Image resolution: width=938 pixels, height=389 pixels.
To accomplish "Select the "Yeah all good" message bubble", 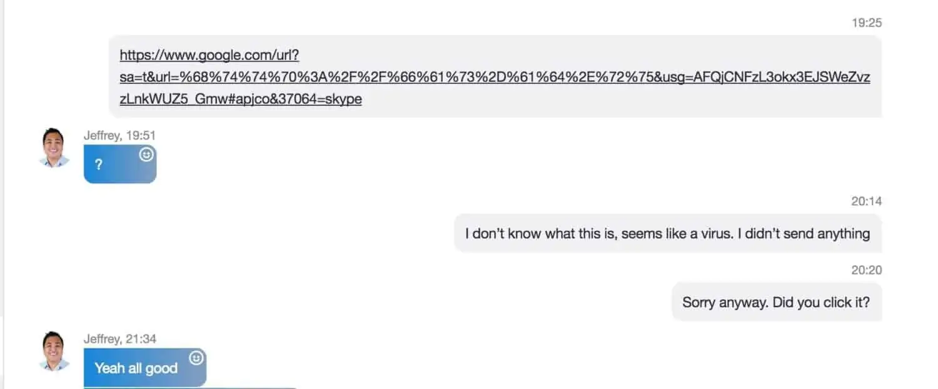I will coord(145,368).
